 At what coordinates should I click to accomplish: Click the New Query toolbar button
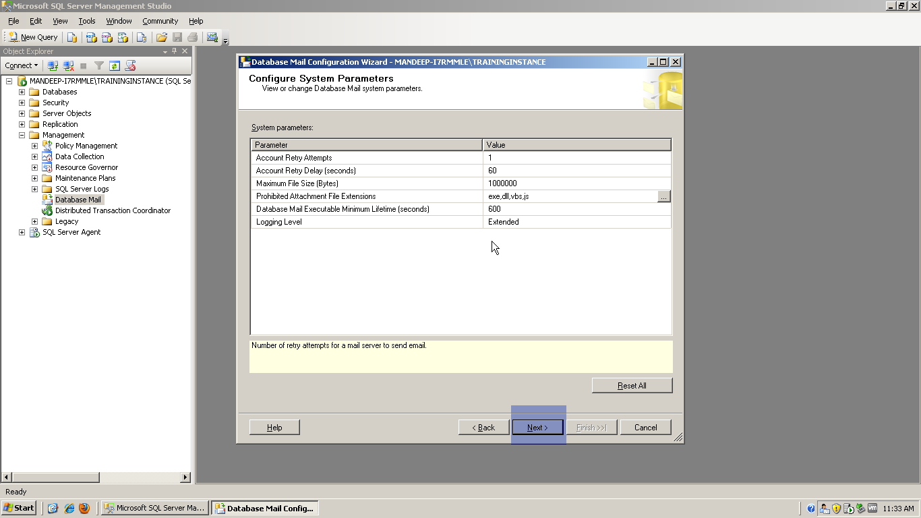33,37
